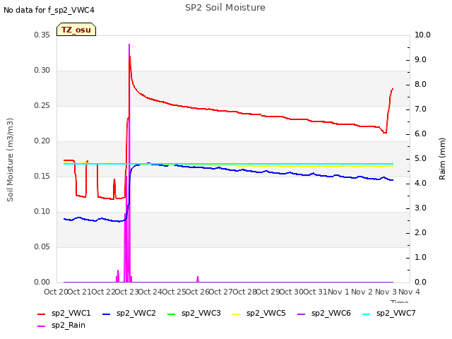Click the 'No data for f_sp2_VWC4' message
This screenshot has height=339, width=452.
(x=49, y=10)
